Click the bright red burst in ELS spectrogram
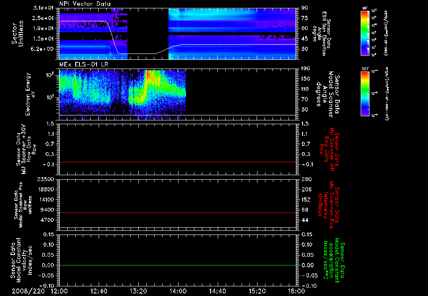 149,75
